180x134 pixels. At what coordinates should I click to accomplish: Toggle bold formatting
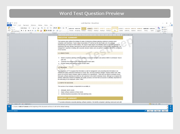click(22, 30)
